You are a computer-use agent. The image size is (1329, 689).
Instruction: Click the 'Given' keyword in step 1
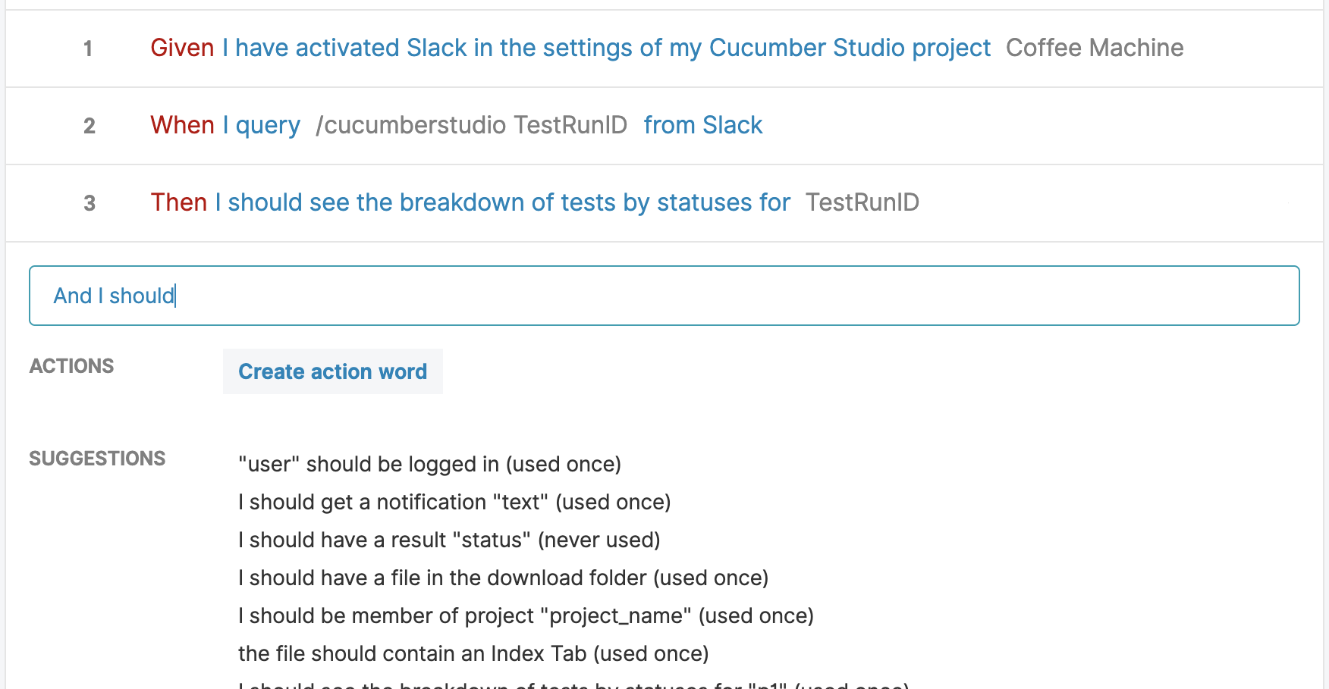pyautogui.click(x=182, y=48)
